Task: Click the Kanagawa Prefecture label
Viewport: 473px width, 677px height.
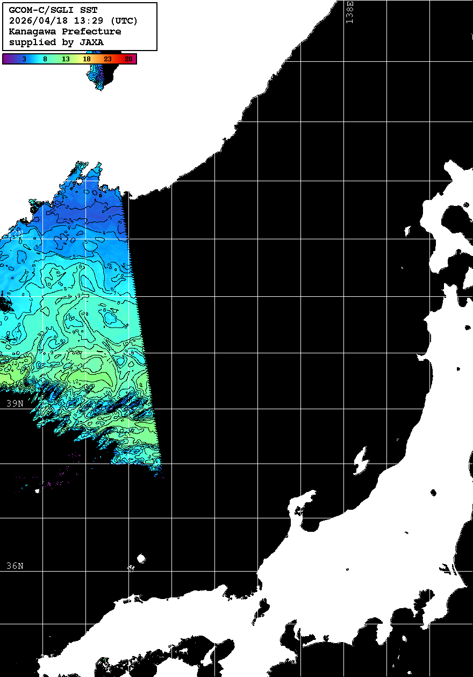Action: (x=65, y=32)
